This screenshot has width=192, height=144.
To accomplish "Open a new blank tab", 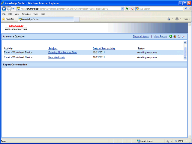I will click(77, 19).
